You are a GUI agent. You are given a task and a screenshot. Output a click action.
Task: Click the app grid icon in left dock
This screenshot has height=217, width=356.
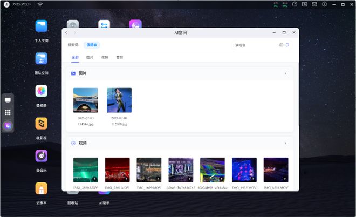8,113
